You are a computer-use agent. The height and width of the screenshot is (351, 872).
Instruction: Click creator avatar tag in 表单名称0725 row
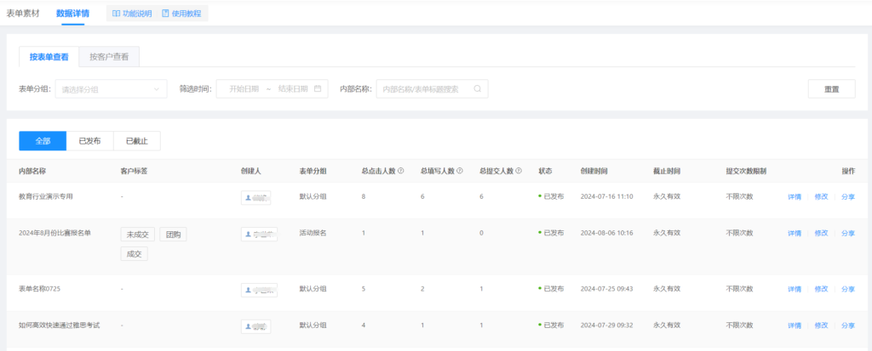pos(259,289)
